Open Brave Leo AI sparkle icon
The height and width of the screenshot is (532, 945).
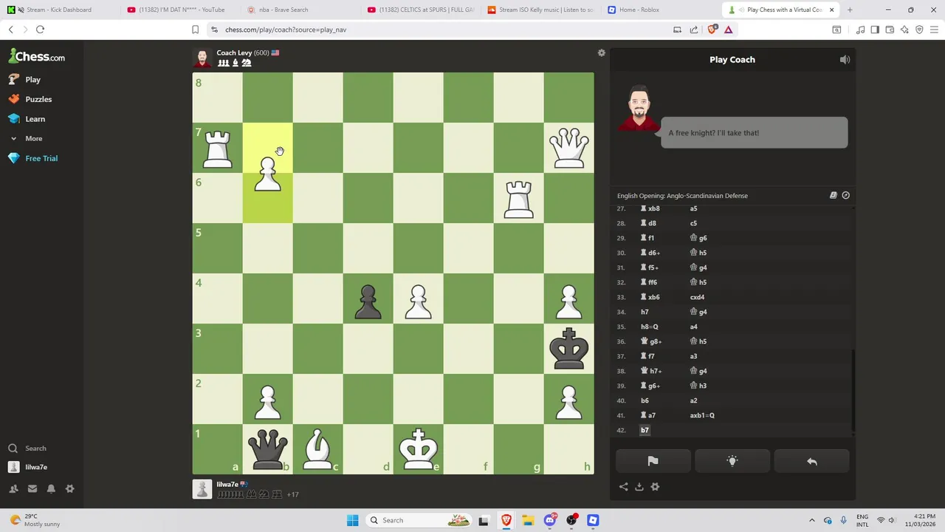[x=904, y=30]
